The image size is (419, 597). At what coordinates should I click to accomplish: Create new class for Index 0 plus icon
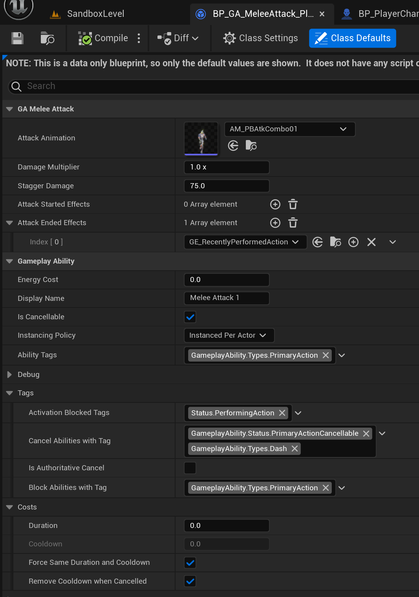coord(353,242)
